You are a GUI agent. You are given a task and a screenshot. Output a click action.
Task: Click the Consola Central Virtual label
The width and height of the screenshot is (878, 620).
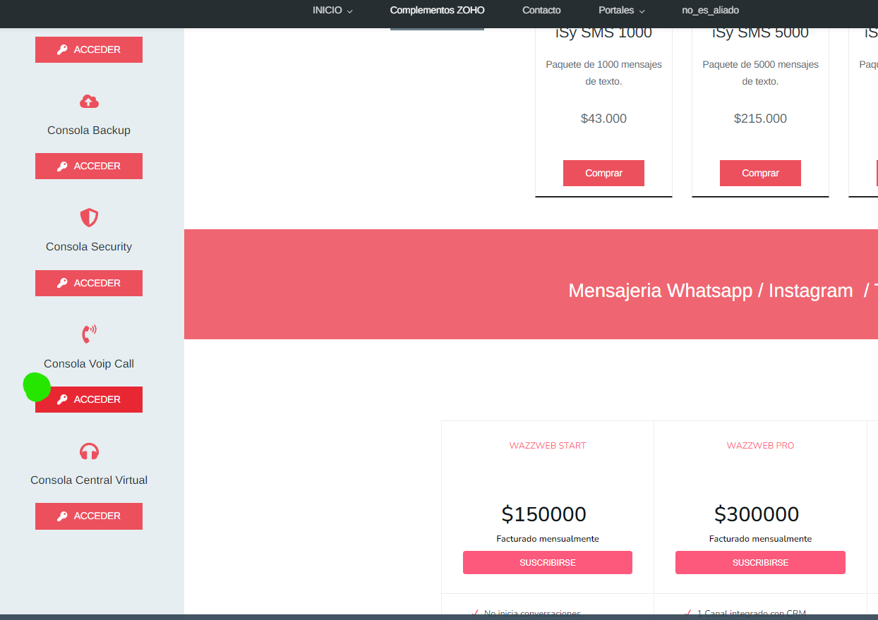pos(89,480)
